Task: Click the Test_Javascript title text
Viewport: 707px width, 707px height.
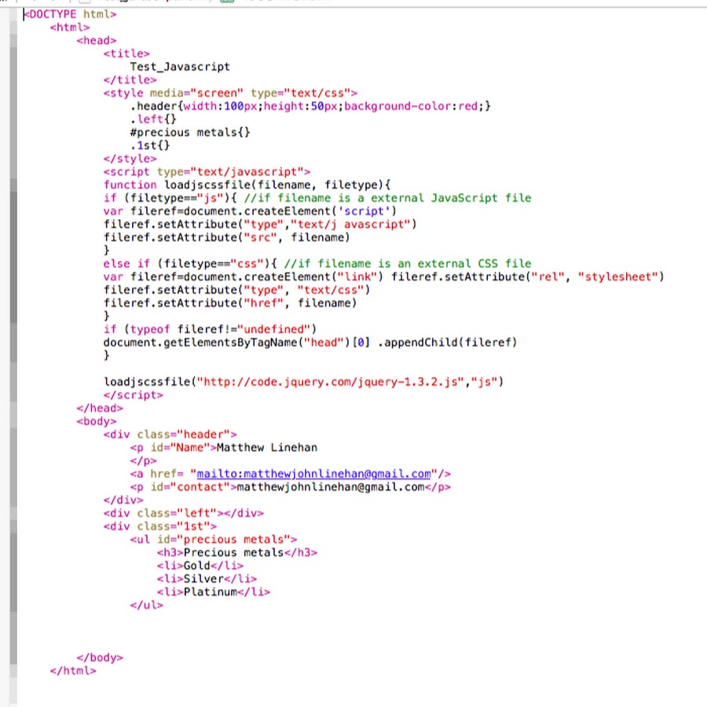Action: 180,67
